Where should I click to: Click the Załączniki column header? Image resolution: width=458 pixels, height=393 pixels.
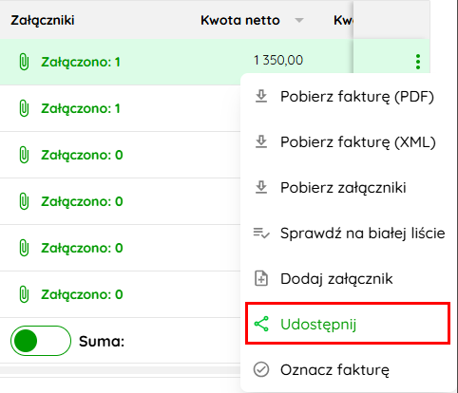point(43,20)
